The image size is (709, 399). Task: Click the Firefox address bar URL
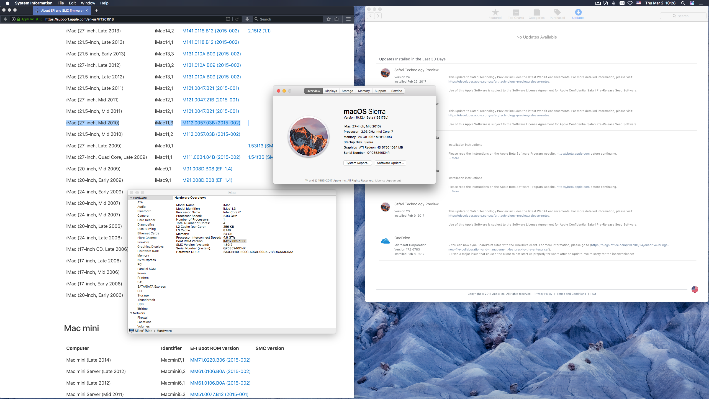[x=79, y=19]
